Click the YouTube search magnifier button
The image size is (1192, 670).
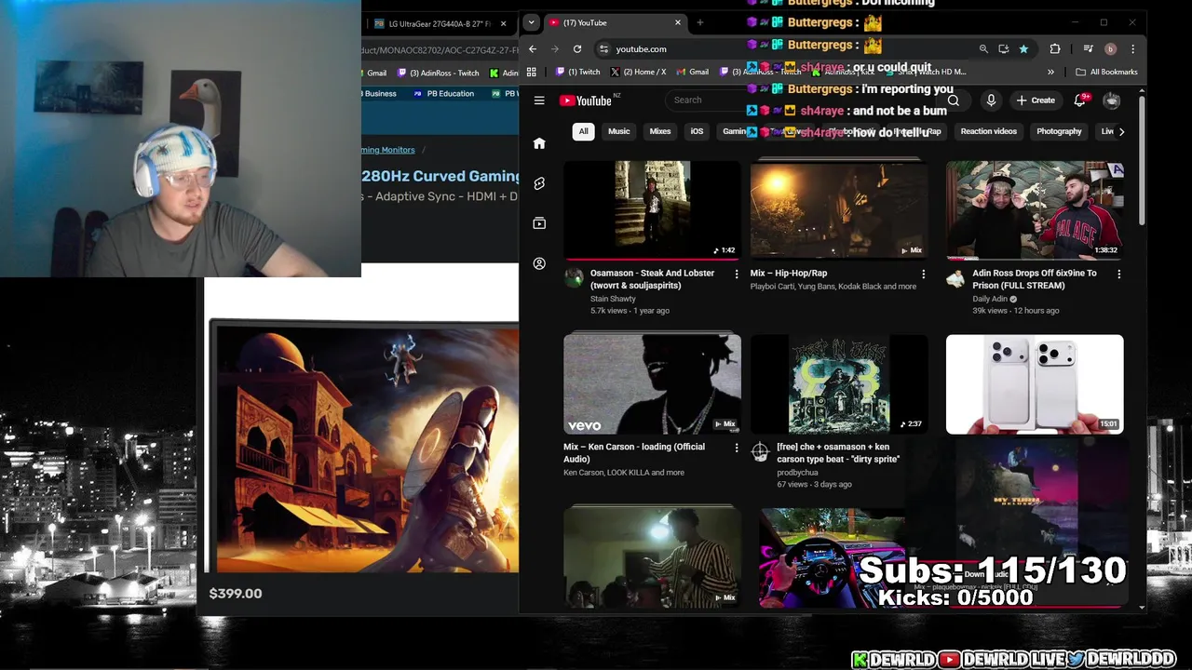954,100
